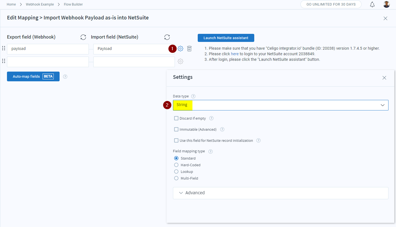Expand the Advanced section
Viewport: 396px width, 227px height.
click(x=281, y=193)
